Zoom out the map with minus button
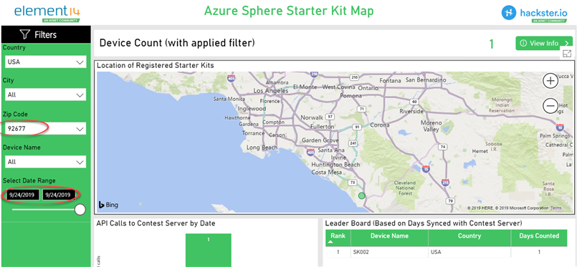This screenshot has width=577, height=267. pos(550,106)
